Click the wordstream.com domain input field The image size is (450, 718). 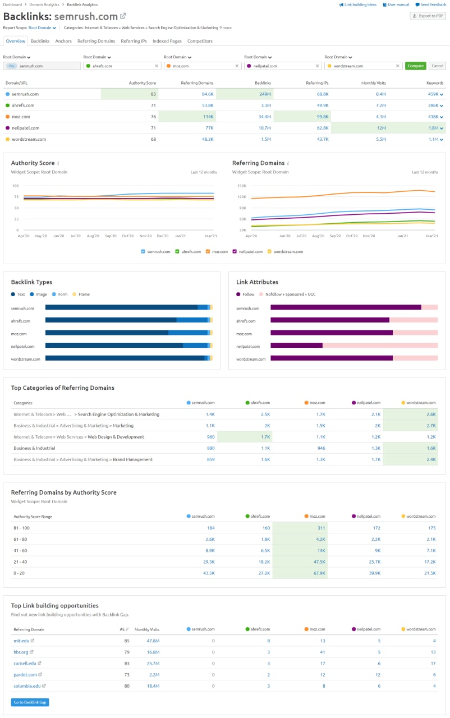[x=363, y=66]
